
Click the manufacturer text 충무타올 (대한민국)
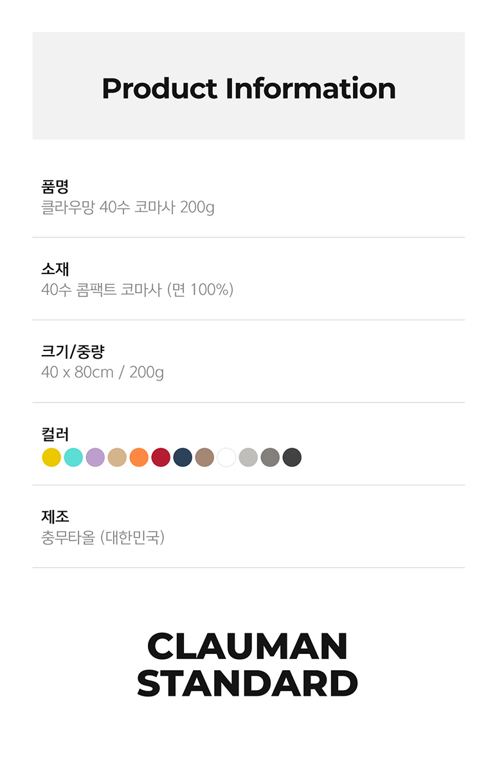pos(103,537)
